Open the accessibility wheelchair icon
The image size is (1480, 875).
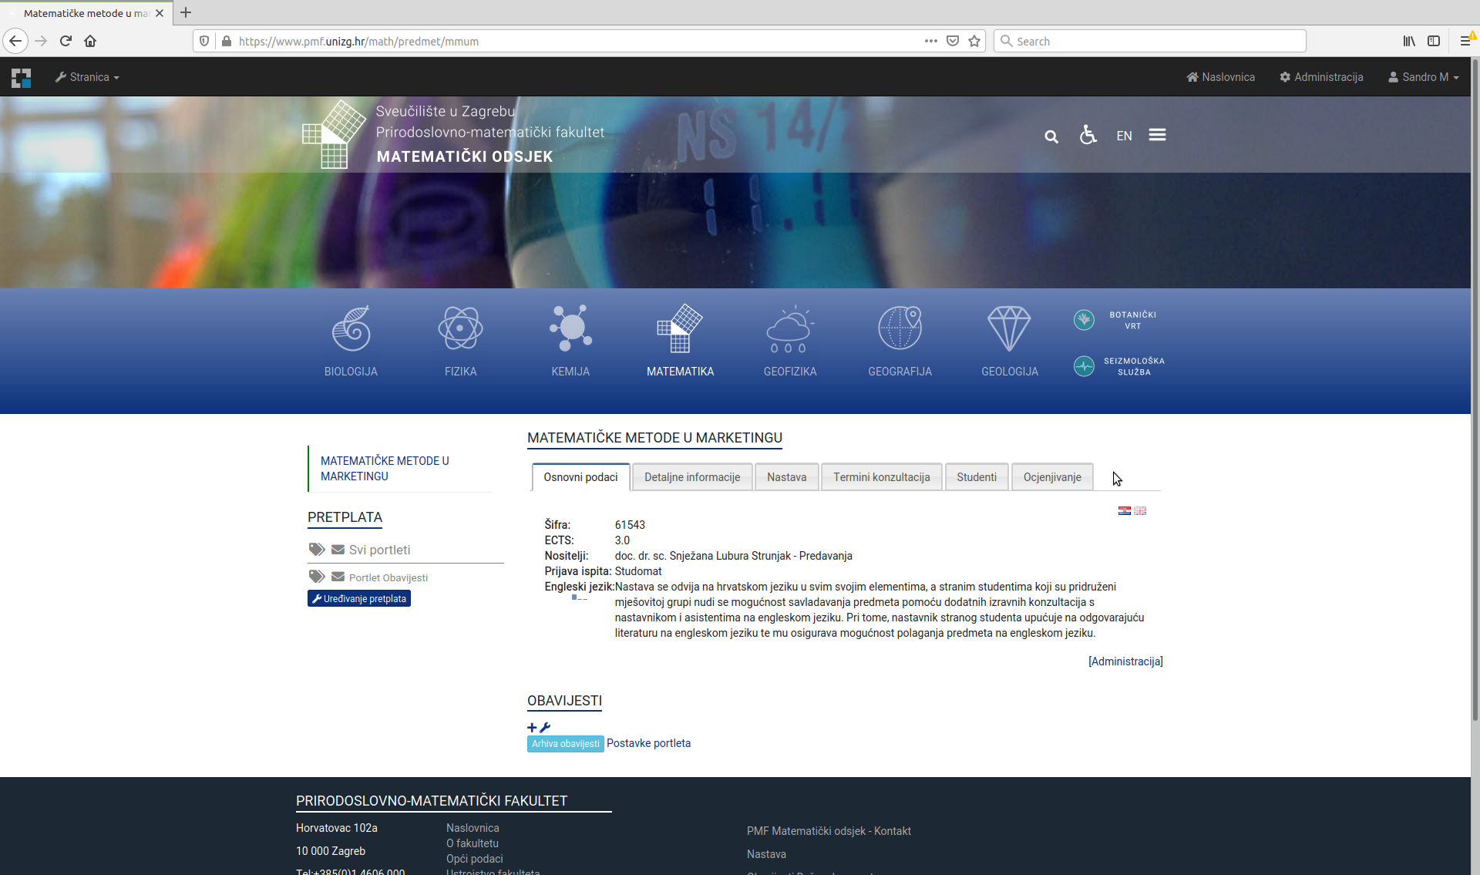[x=1088, y=135]
